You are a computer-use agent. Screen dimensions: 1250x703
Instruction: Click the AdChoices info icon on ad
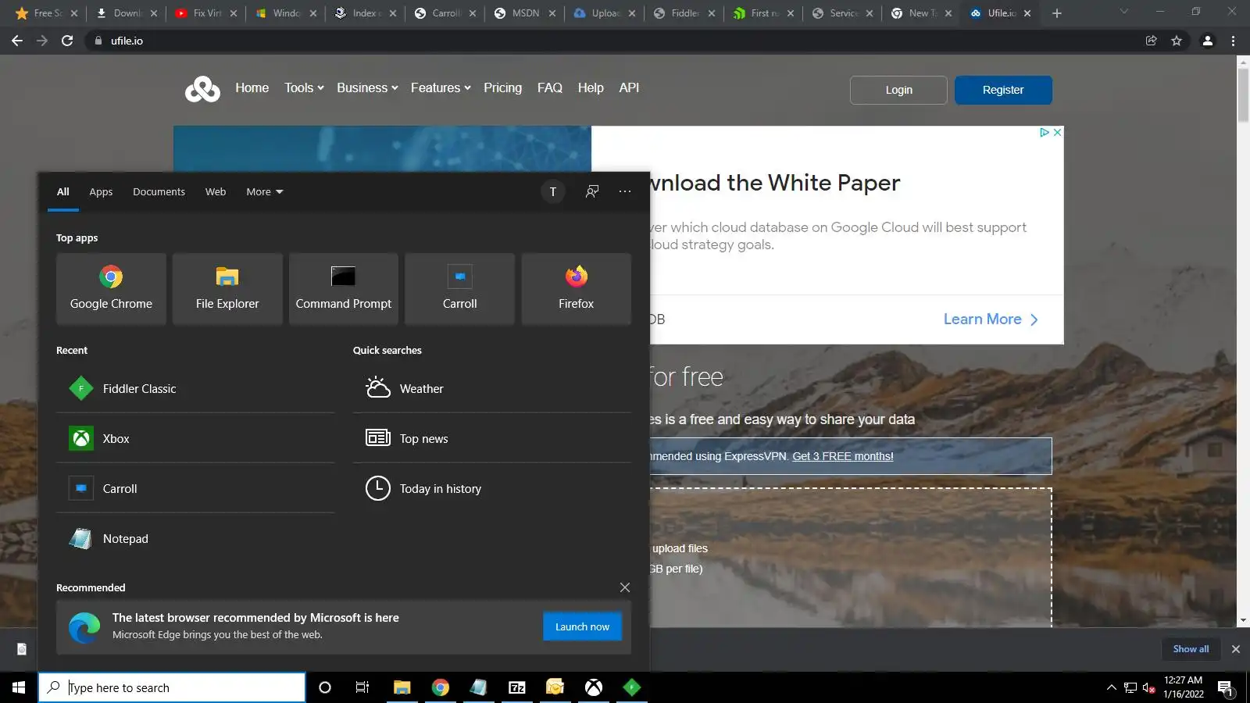pos(1044,133)
